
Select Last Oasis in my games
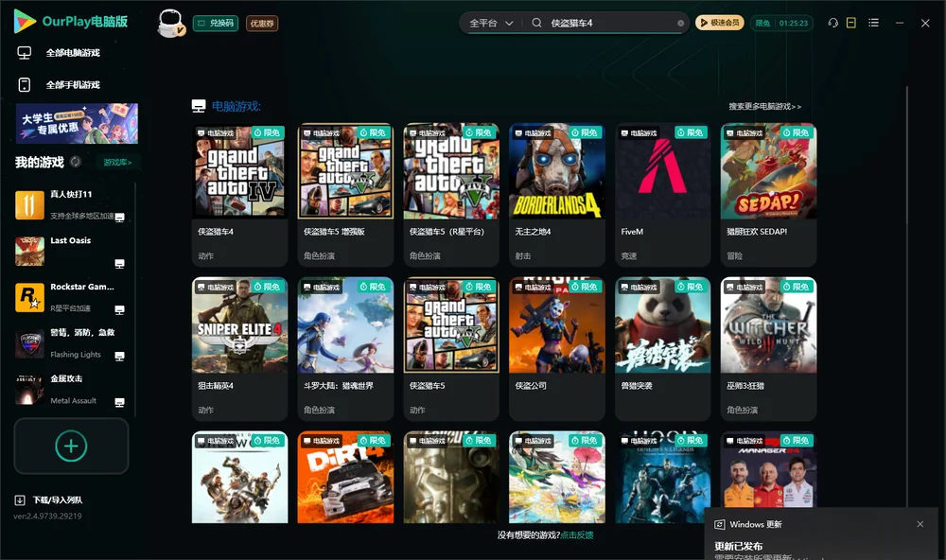click(71, 251)
